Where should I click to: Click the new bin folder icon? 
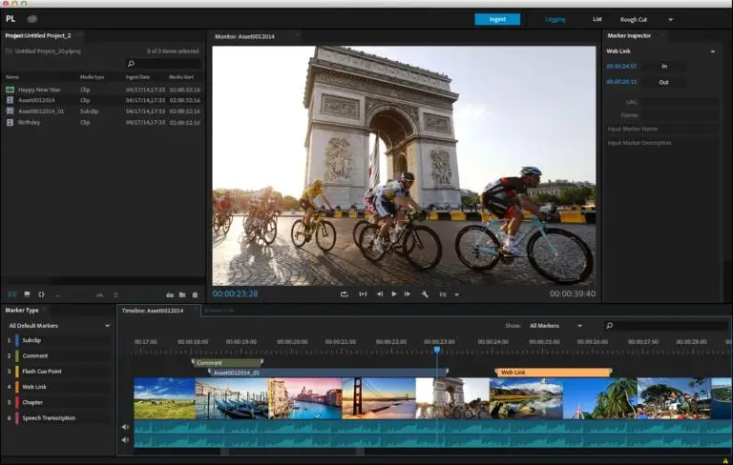tap(182, 294)
